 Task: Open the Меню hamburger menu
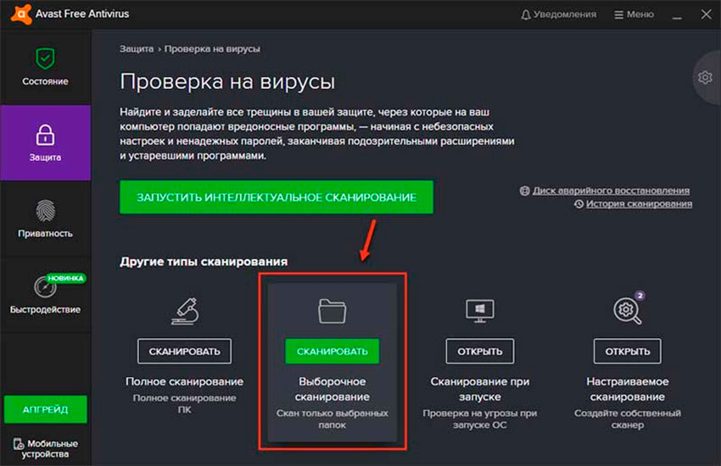tap(632, 14)
